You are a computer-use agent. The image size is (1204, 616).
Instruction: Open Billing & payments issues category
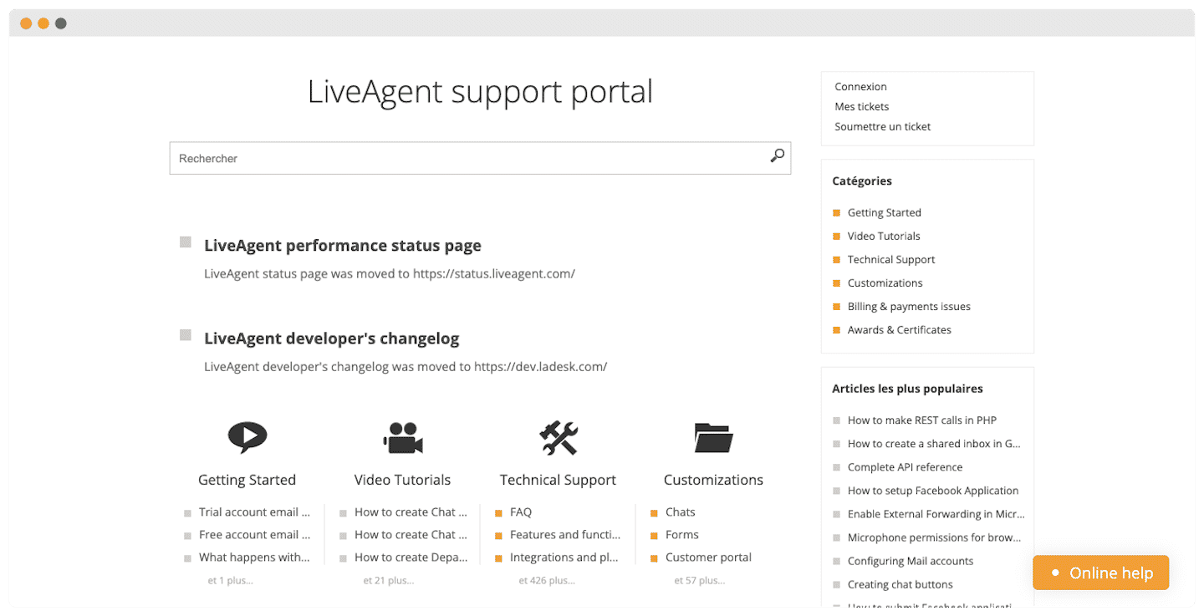[909, 307]
